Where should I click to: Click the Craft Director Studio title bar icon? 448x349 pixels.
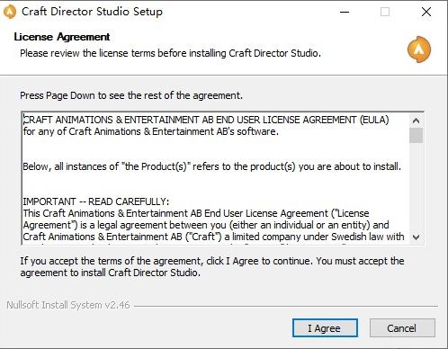10,12
